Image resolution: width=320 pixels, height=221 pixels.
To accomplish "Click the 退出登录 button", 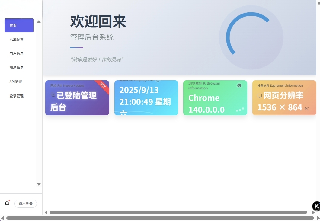I will pyautogui.click(x=26, y=204).
